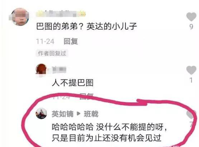
Task: Click the like count 9
Action: click(191, 27)
